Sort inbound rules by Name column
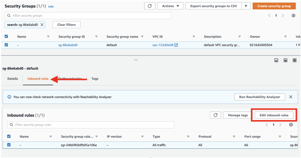This screenshot has height=158, width=301. click(x=51, y=137)
